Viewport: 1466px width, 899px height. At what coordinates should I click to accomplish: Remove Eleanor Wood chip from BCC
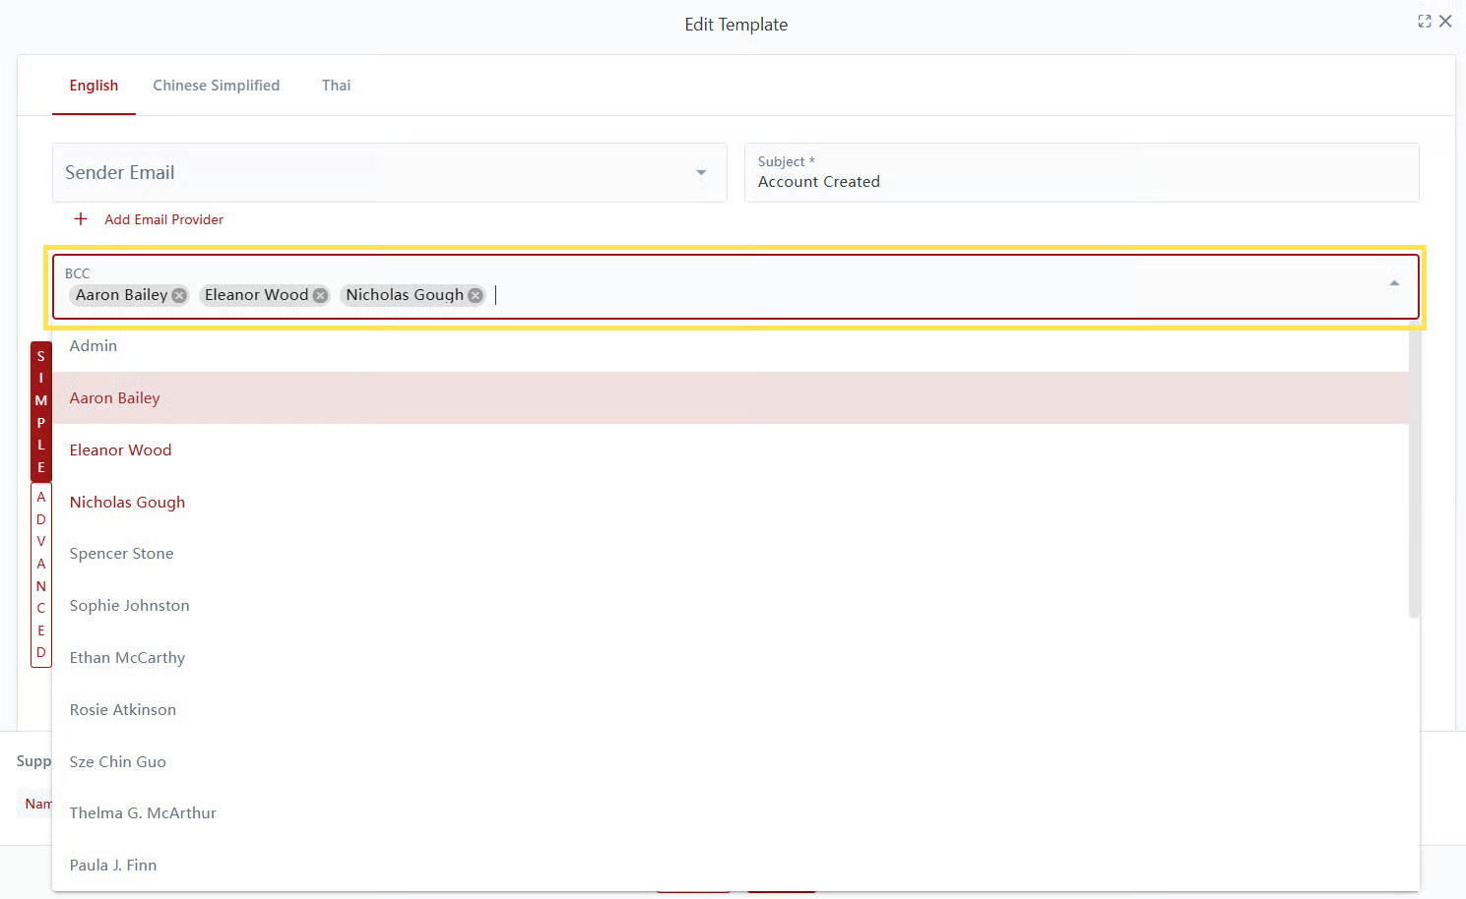(320, 295)
